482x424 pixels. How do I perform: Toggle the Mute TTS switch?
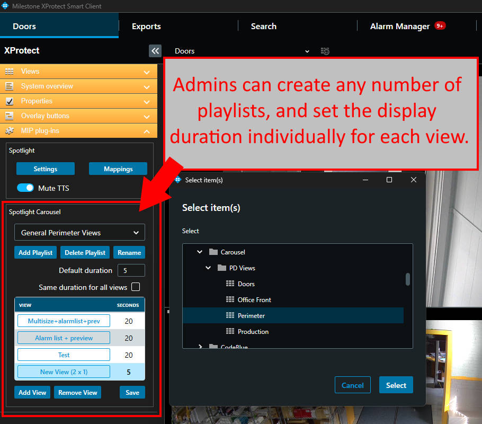pyautogui.click(x=25, y=188)
